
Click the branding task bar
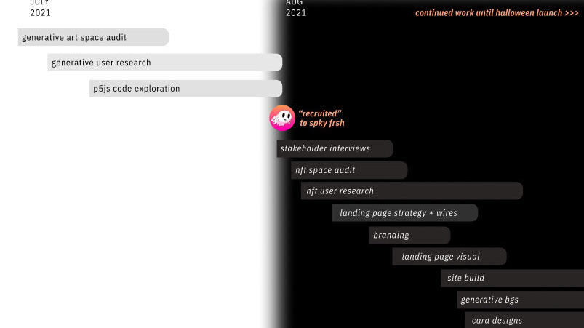[x=409, y=236]
